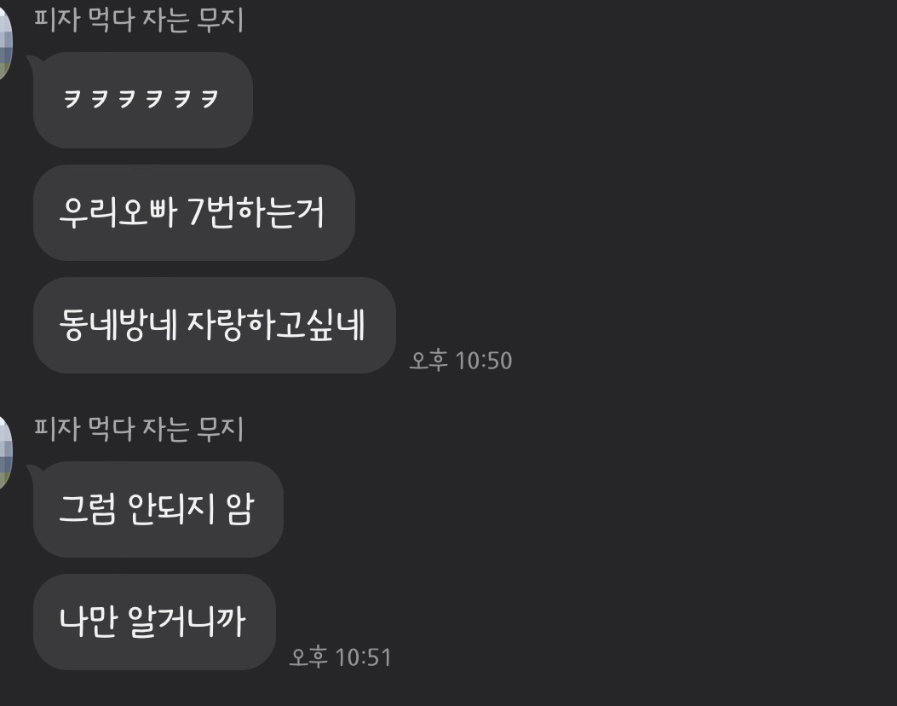Tap the 그럼 안되지 암 bubble
This screenshot has height=706, width=897.
[158, 509]
